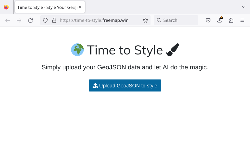Close the Time to Style tab

[80, 7]
